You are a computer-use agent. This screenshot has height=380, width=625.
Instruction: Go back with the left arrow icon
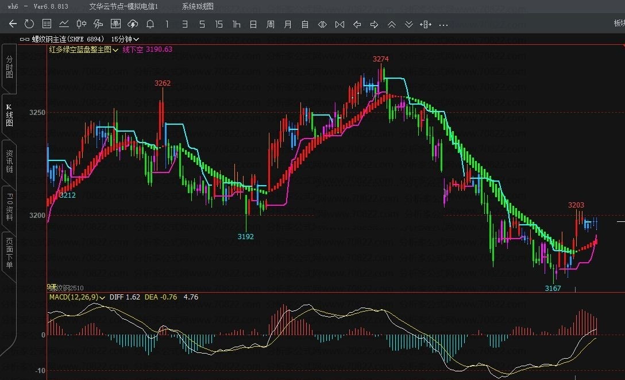click(x=13, y=24)
